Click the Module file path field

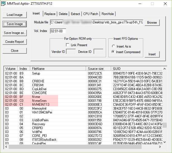(97, 23)
